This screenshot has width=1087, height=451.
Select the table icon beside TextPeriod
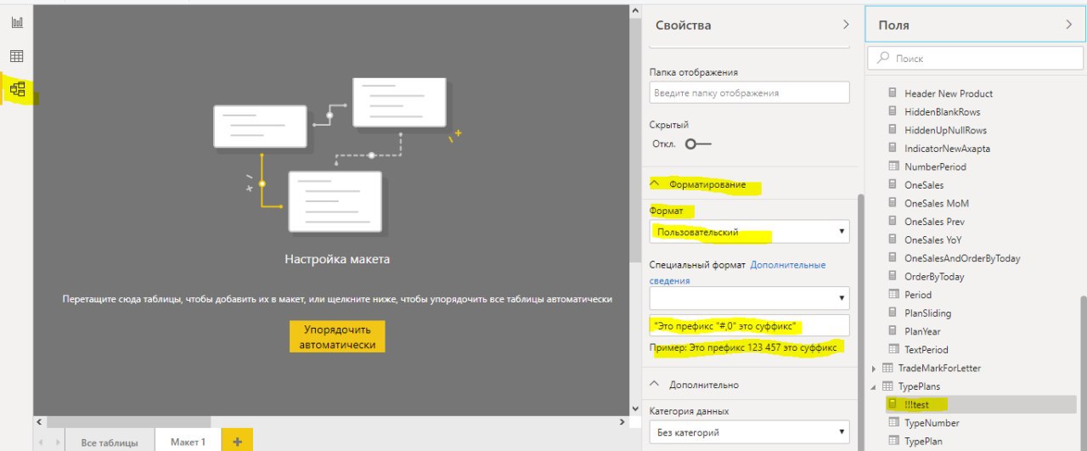[893, 349]
